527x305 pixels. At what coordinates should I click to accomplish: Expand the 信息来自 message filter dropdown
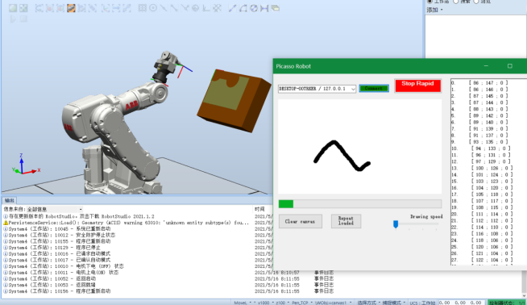(55, 210)
